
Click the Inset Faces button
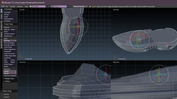(10, 47)
